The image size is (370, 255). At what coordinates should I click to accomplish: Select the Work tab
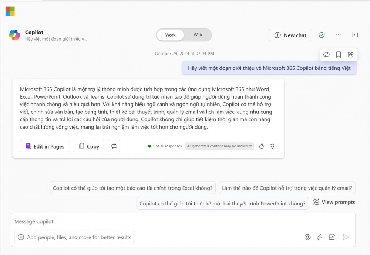170,35
